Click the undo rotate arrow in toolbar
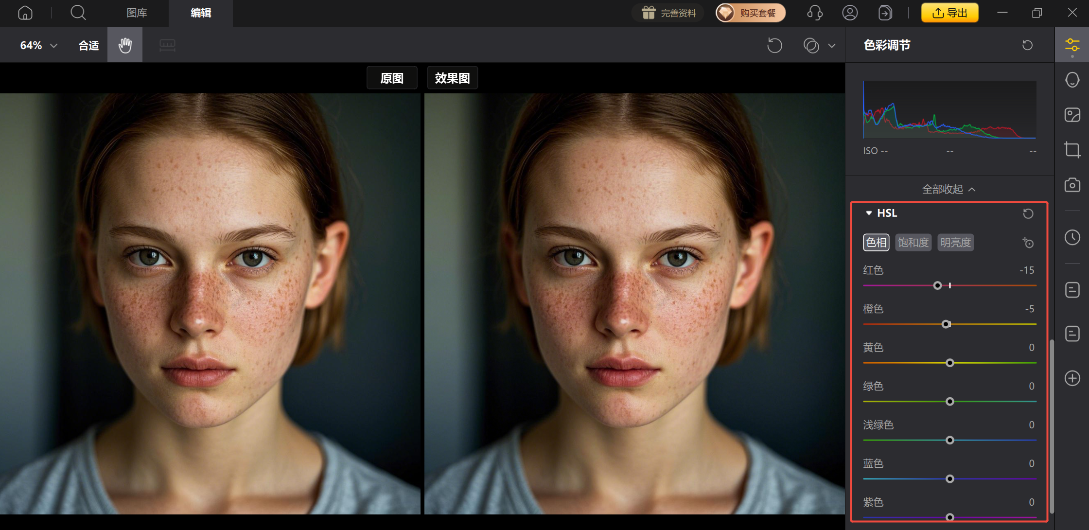The width and height of the screenshot is (1089, 530). 774,46
